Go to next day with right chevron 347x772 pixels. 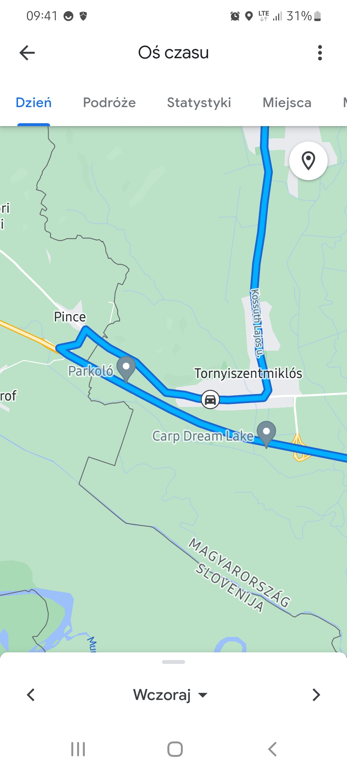coord(316,695)
